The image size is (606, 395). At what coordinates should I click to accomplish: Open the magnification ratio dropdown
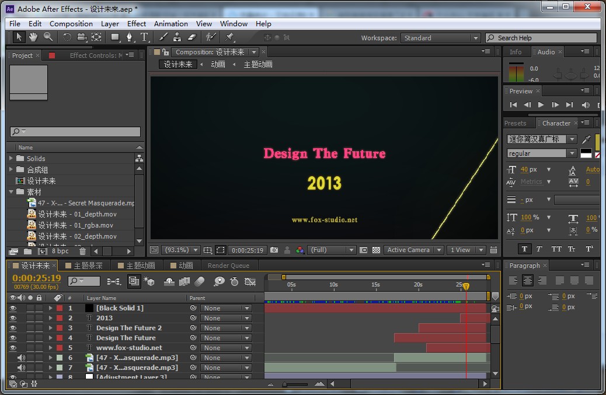180,250
